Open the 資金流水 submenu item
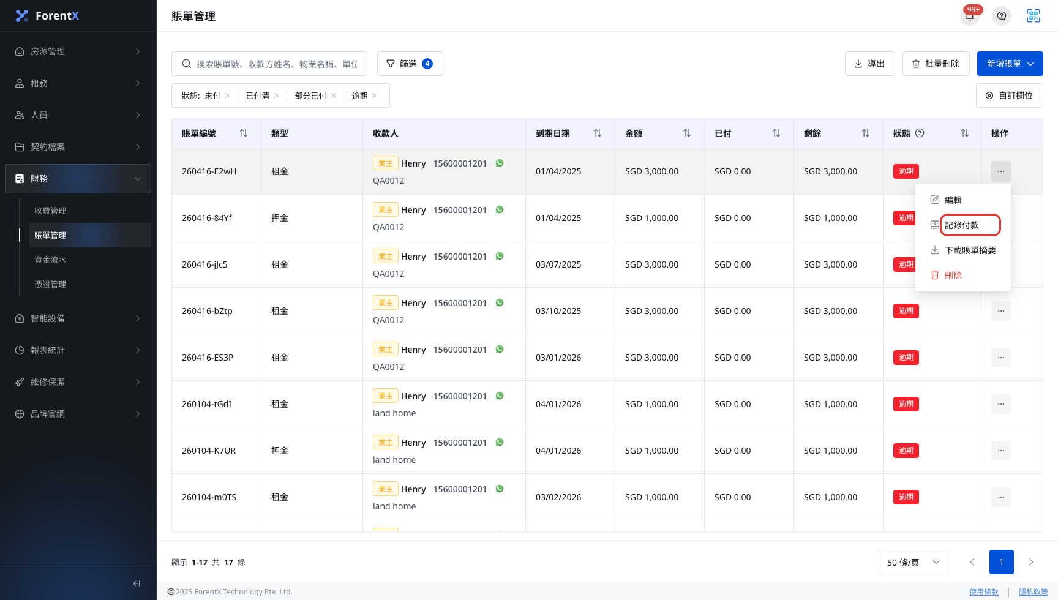 click(90, 260)
